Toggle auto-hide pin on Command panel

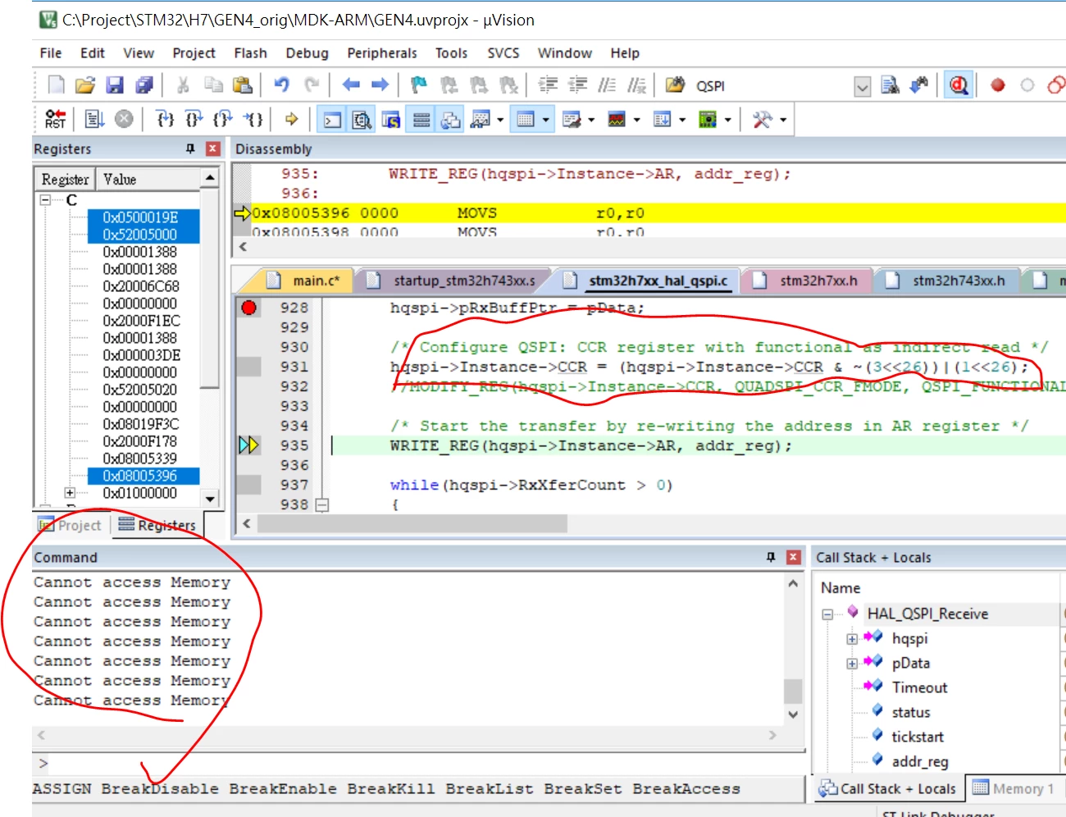[x=771, y=557]
